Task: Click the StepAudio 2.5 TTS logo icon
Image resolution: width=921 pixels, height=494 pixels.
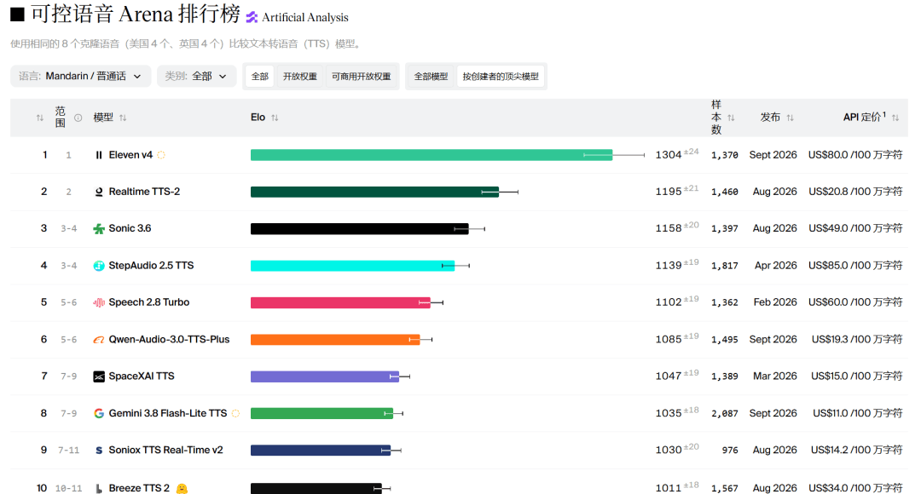Action: pyautogui.click(x=99, y=266)
